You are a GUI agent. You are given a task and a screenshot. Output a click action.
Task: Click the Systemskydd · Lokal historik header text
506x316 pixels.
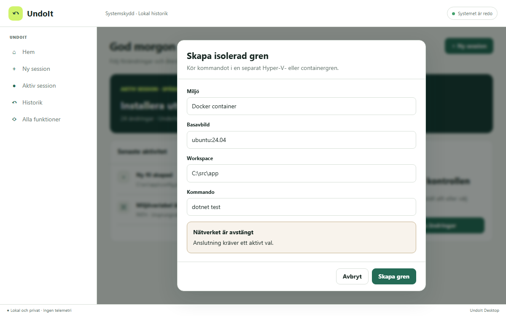[x=137, y=13]
